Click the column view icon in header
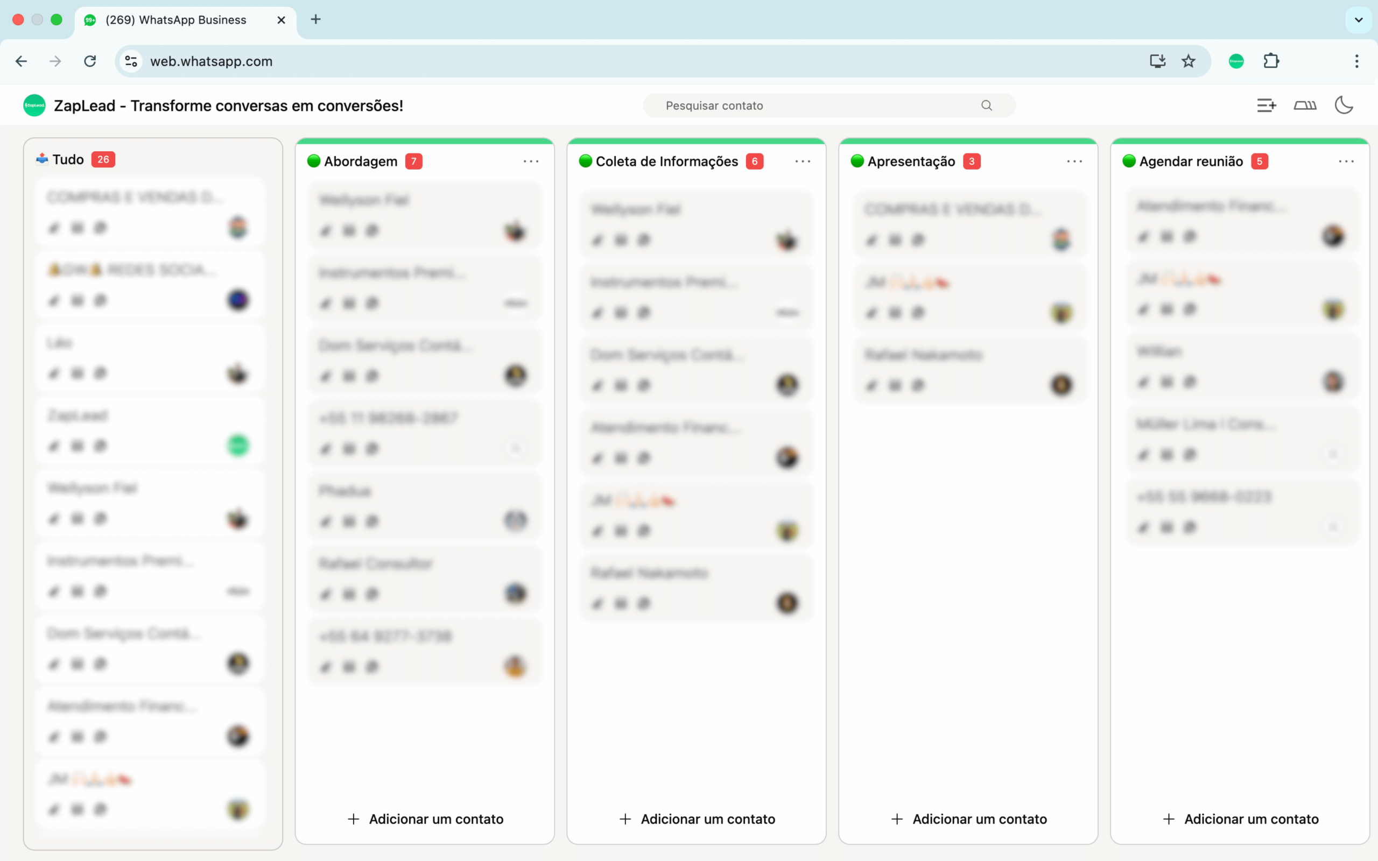1378x861 pixels. [x=1305, y=105]
